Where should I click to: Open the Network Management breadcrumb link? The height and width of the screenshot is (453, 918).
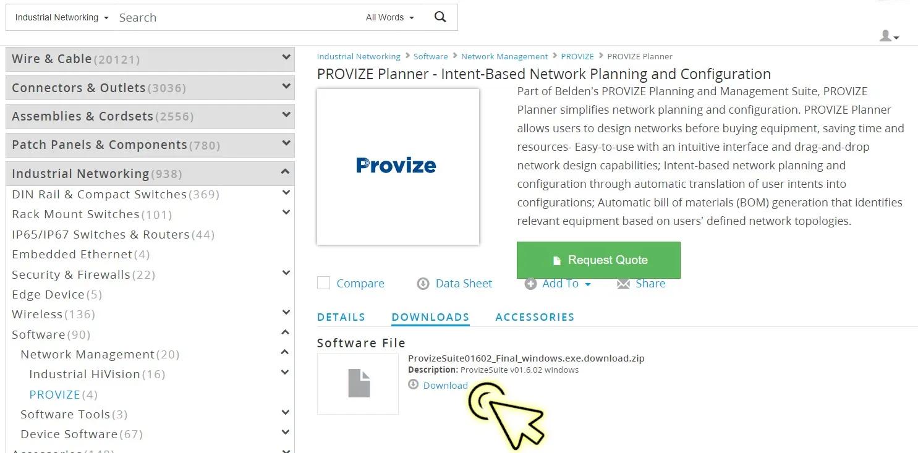pos(504,56)
